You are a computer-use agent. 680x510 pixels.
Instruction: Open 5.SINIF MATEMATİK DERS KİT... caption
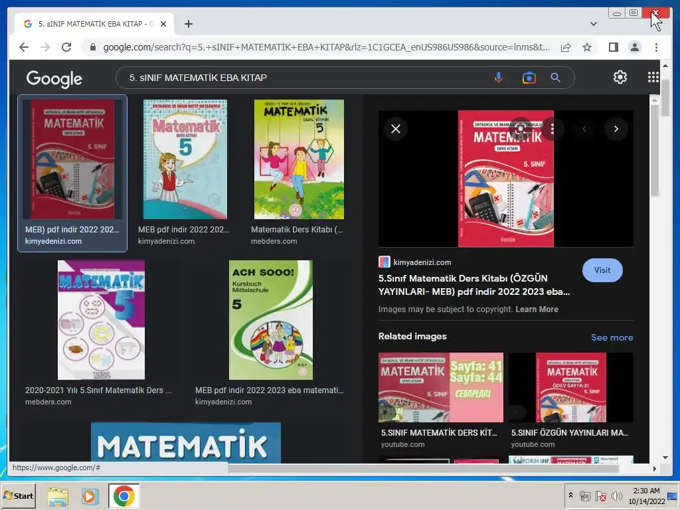(439, 433)
